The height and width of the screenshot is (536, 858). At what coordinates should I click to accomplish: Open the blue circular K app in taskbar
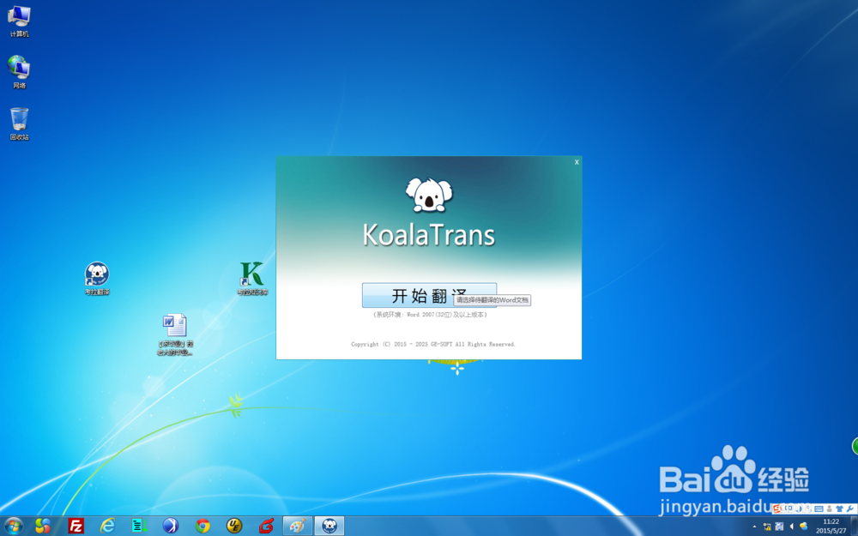pyautogui.click(x=171, y=527)
